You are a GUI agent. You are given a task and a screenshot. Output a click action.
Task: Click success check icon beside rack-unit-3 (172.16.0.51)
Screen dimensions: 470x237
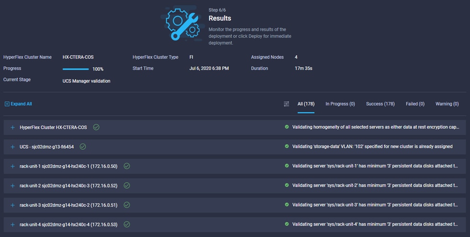point(127,205)
